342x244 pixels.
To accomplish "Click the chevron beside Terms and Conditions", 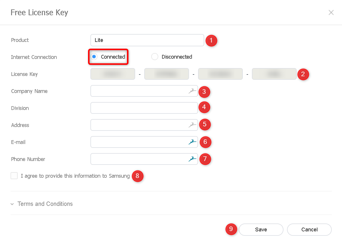I will point(12,204).
